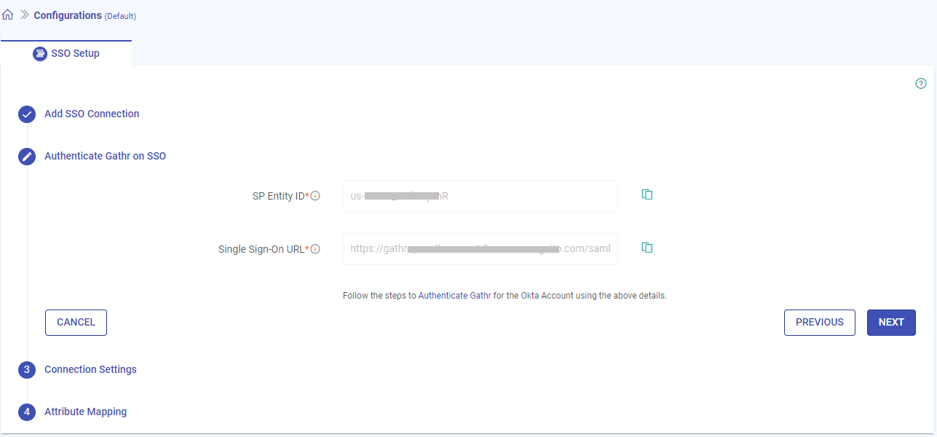Click the checkmark icon for Add SSO Connection

click(26, 114)
